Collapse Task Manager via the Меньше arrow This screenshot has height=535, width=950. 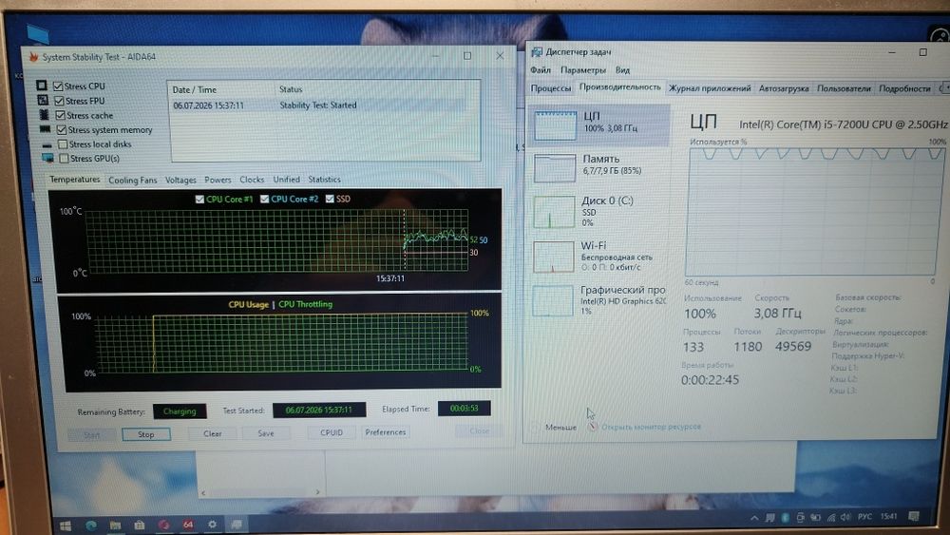(535, 427)
